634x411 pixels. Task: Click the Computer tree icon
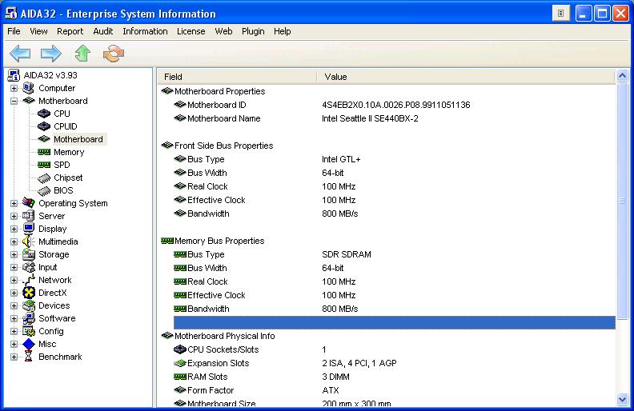28,88
